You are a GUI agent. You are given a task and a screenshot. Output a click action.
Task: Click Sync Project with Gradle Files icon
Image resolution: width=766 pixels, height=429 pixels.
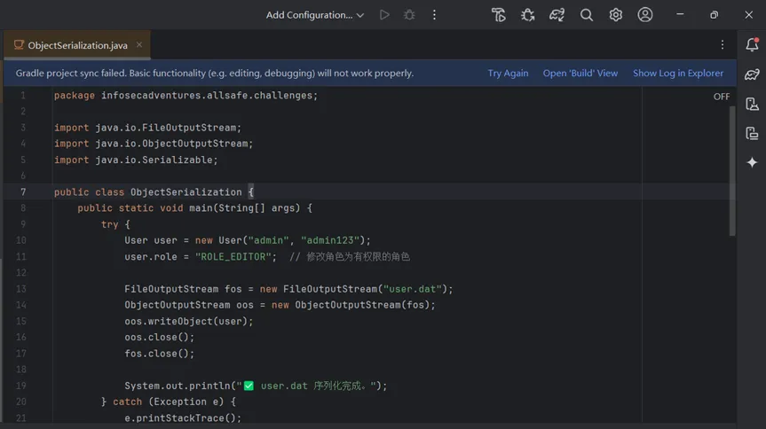tap(557, 15)
